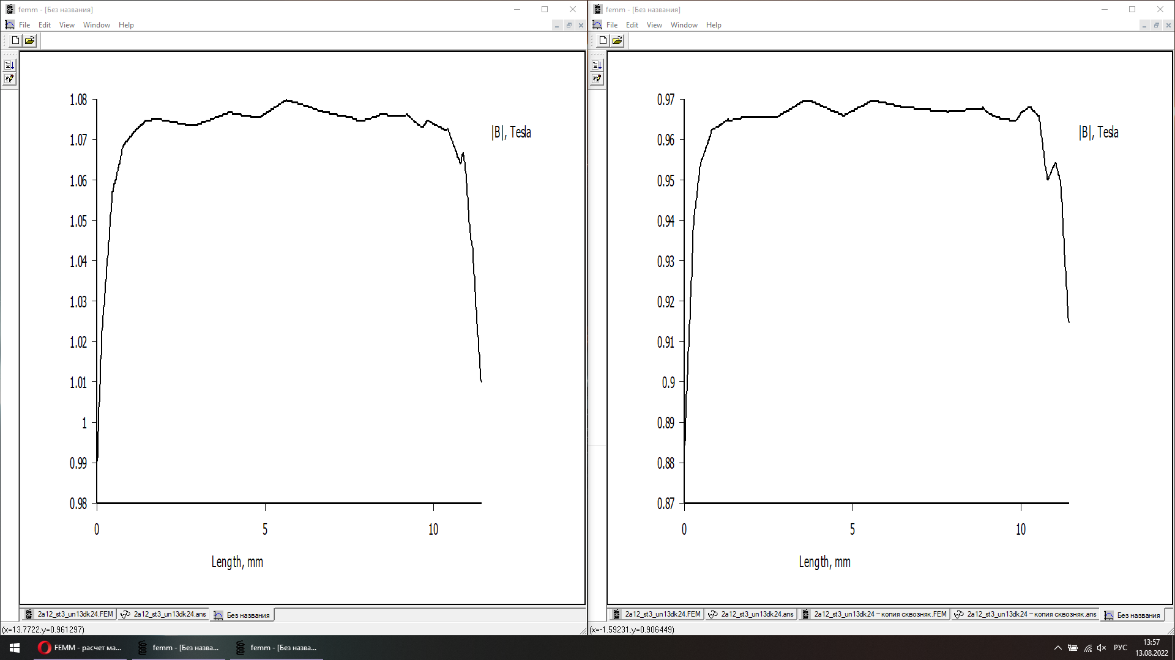
Task: Click Open file icon in left window
Action: tap(29, 40)
